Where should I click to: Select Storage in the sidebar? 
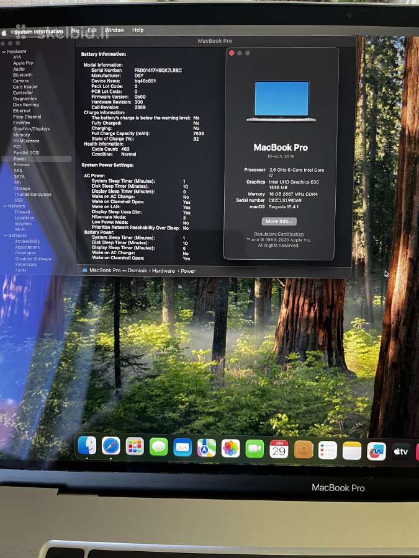(22, 188)
